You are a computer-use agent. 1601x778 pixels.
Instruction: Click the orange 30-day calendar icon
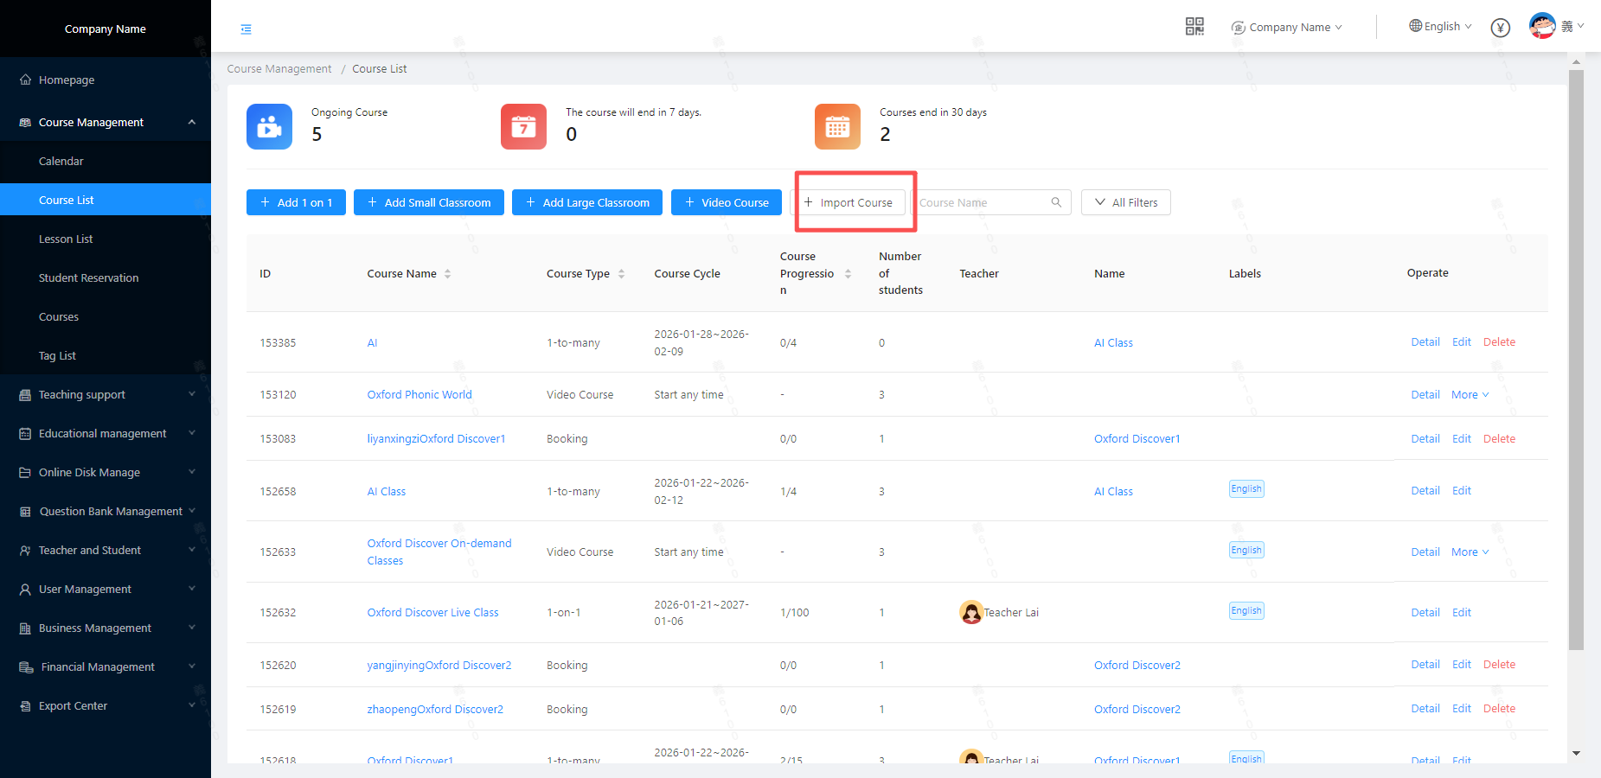coord(837,127)
